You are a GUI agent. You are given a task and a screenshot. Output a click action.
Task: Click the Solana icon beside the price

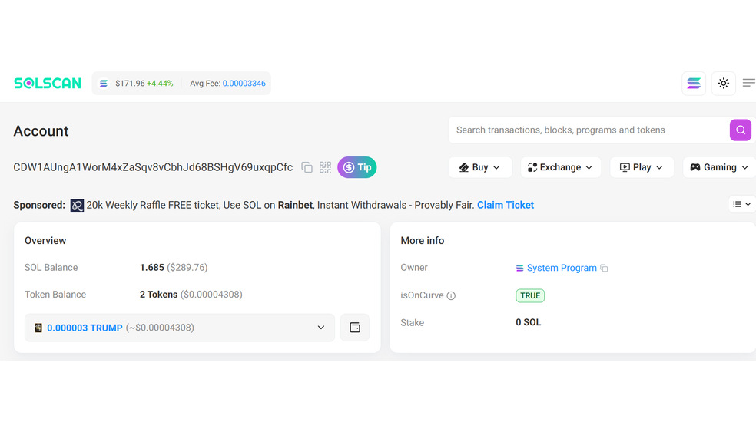[103, 84]
